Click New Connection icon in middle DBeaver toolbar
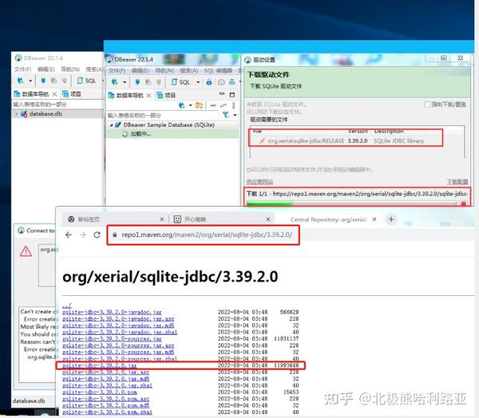This screenshot has width=479, height=418. [114, 82]
